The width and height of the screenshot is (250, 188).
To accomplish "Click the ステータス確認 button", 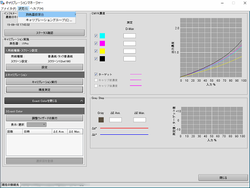I will point(44,33).
